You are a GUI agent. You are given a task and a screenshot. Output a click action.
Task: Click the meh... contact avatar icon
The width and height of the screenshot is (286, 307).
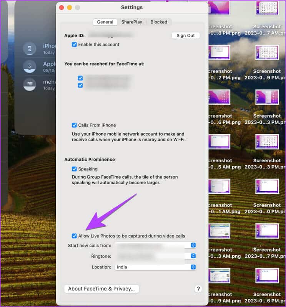(x=30, y=84)
